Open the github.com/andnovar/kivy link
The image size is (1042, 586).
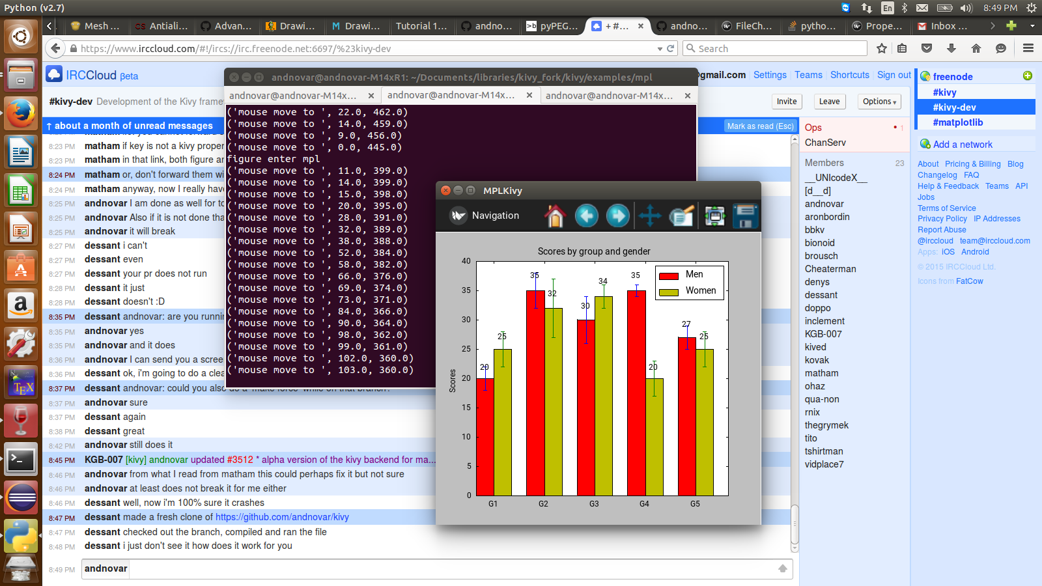coord(282,517)
